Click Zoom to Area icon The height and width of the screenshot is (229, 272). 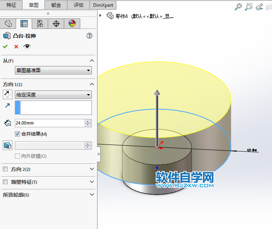249,7
